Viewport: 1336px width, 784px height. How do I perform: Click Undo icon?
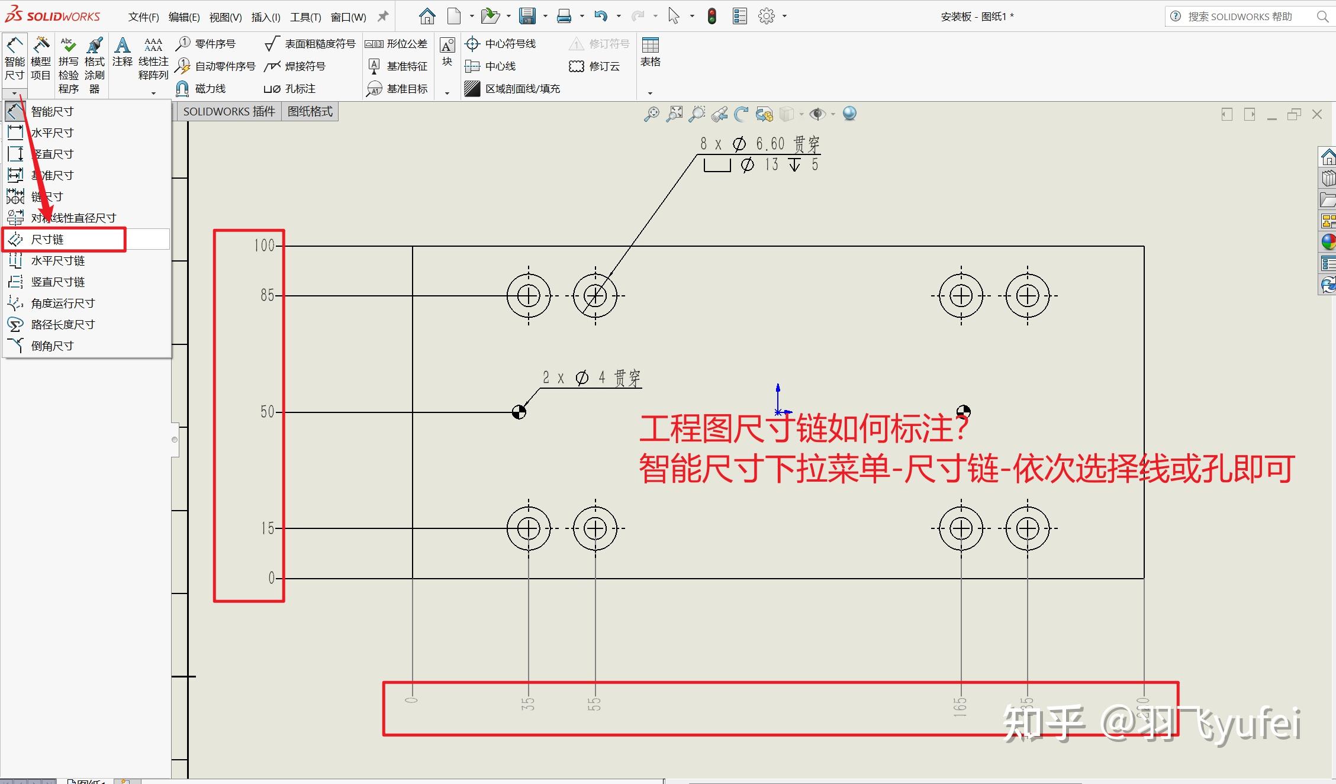click(x=601, y=16)
